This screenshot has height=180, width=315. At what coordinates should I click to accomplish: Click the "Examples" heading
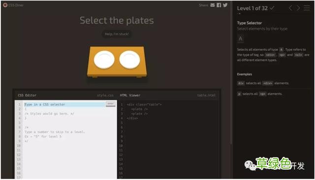pyautogui.click(x=244, y=74)
